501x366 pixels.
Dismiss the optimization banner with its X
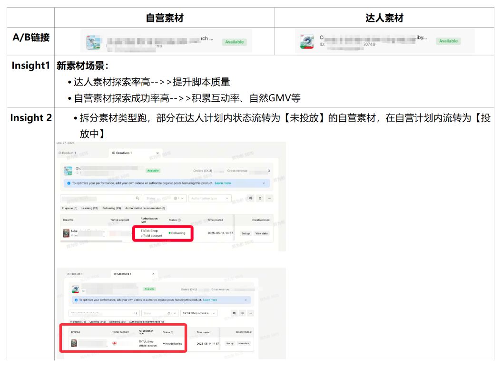click(x=264, y=183)
